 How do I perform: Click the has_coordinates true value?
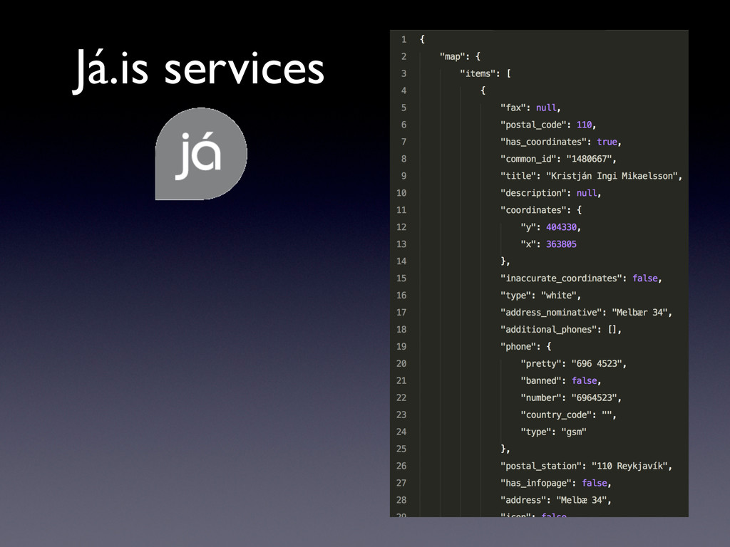click(x=607, y=142)
